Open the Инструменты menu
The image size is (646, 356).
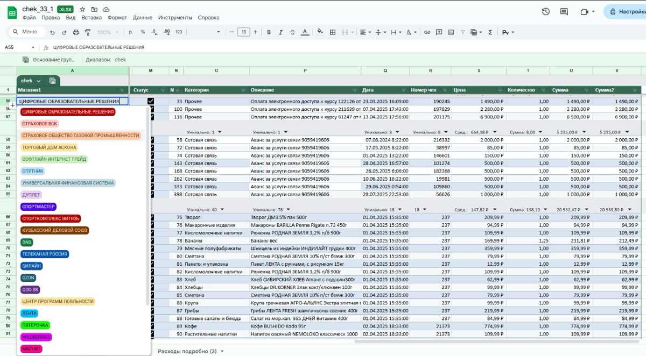tap(175, 17)
